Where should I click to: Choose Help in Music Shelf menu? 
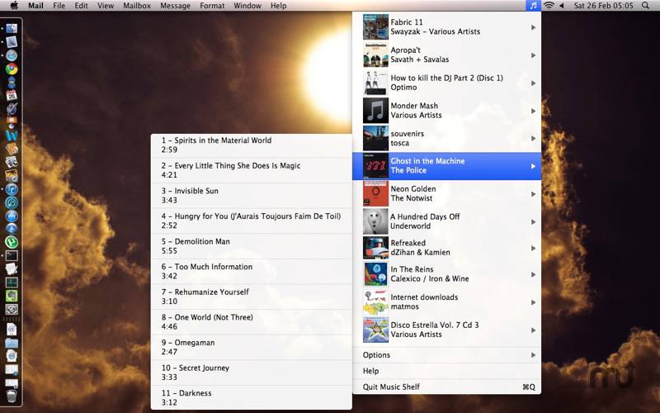pos(446,371)
